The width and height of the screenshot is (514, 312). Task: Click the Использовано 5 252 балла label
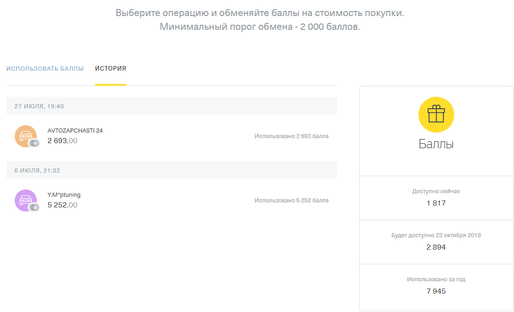click(x=291, y=201)
